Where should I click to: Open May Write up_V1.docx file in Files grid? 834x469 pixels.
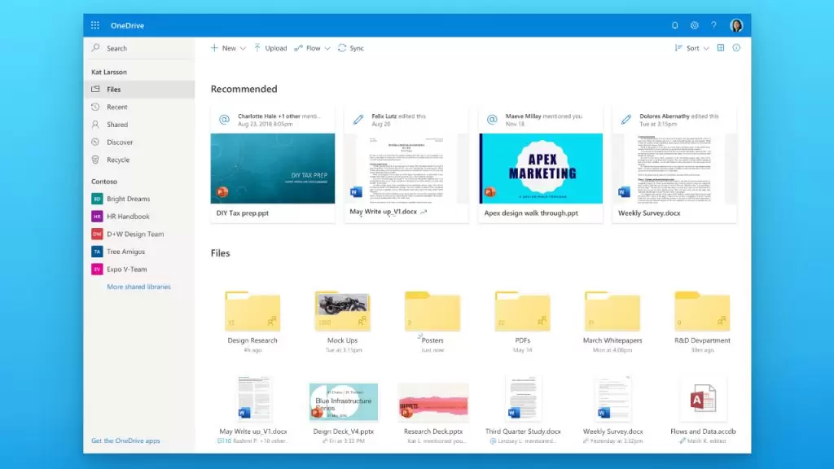coord(253,399)
